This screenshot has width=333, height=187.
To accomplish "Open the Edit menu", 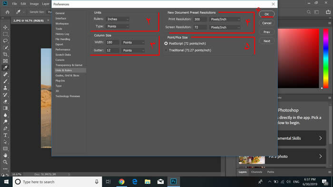I will (x=23, y=4).
